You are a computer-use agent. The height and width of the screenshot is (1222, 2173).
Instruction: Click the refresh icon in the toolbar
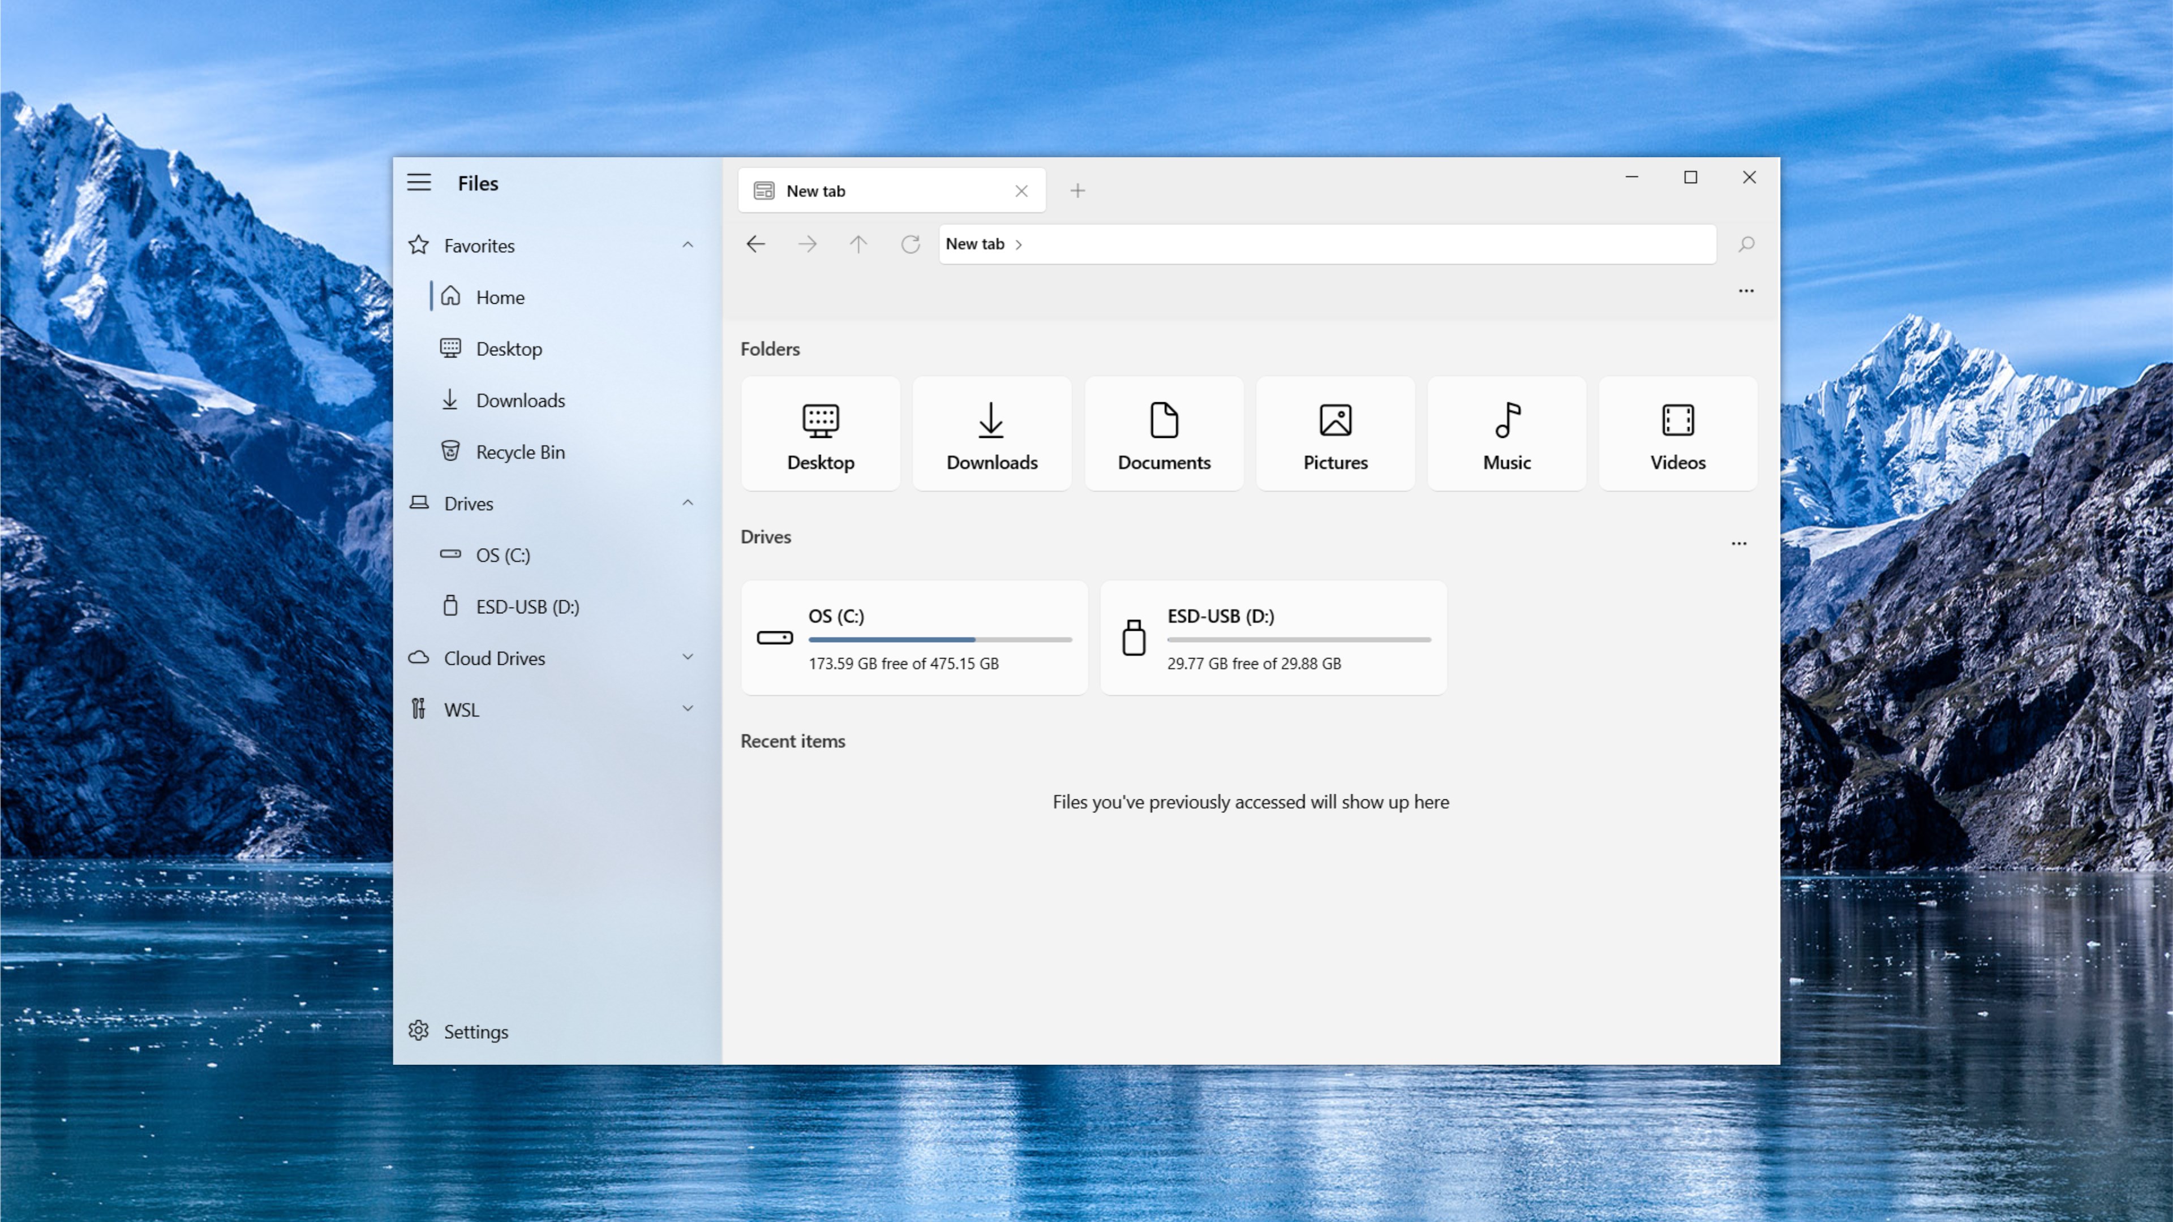coord(910,244)
